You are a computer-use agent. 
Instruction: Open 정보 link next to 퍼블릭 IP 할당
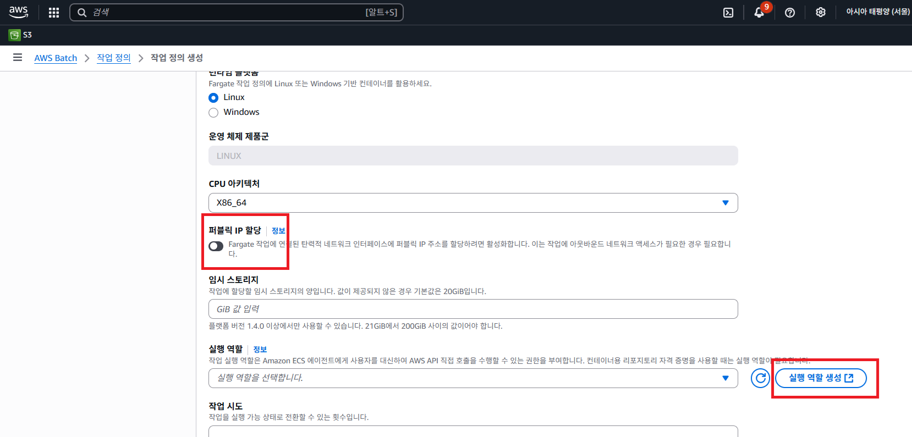(278, 231)
